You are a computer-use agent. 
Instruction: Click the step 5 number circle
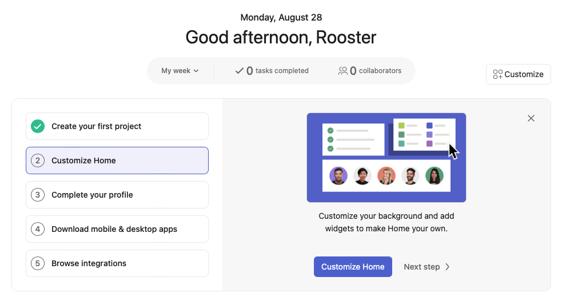click(38, 263)
